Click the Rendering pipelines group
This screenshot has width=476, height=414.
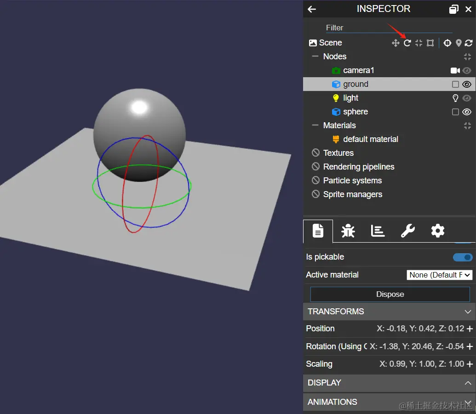click(359, 167)
